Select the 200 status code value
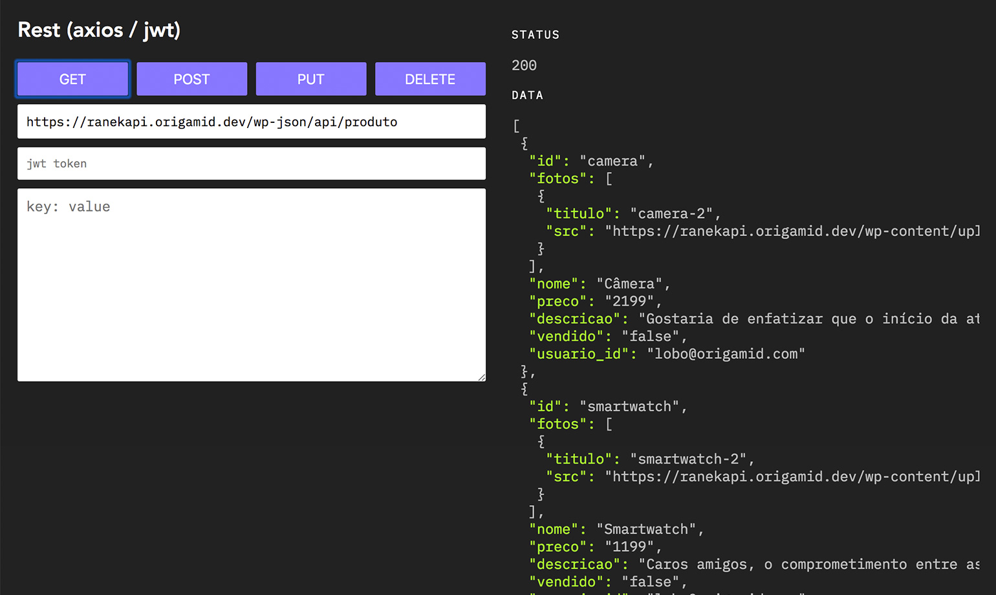The height and width of the screenshot is (595, 996). tap(524, 65)
